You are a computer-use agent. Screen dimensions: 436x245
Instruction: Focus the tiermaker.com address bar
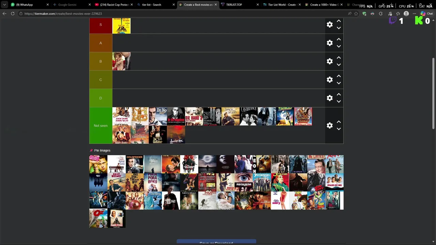[x=184, y=14]
